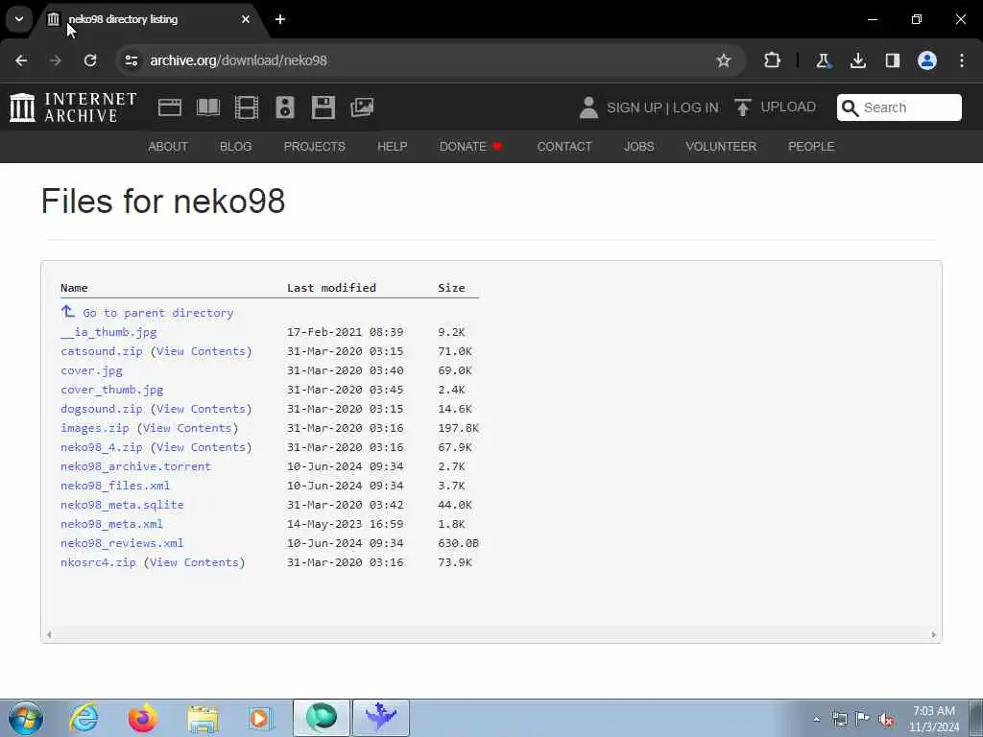Open the Chrome profile avatar
983x737 pixels.
point(927,60)
